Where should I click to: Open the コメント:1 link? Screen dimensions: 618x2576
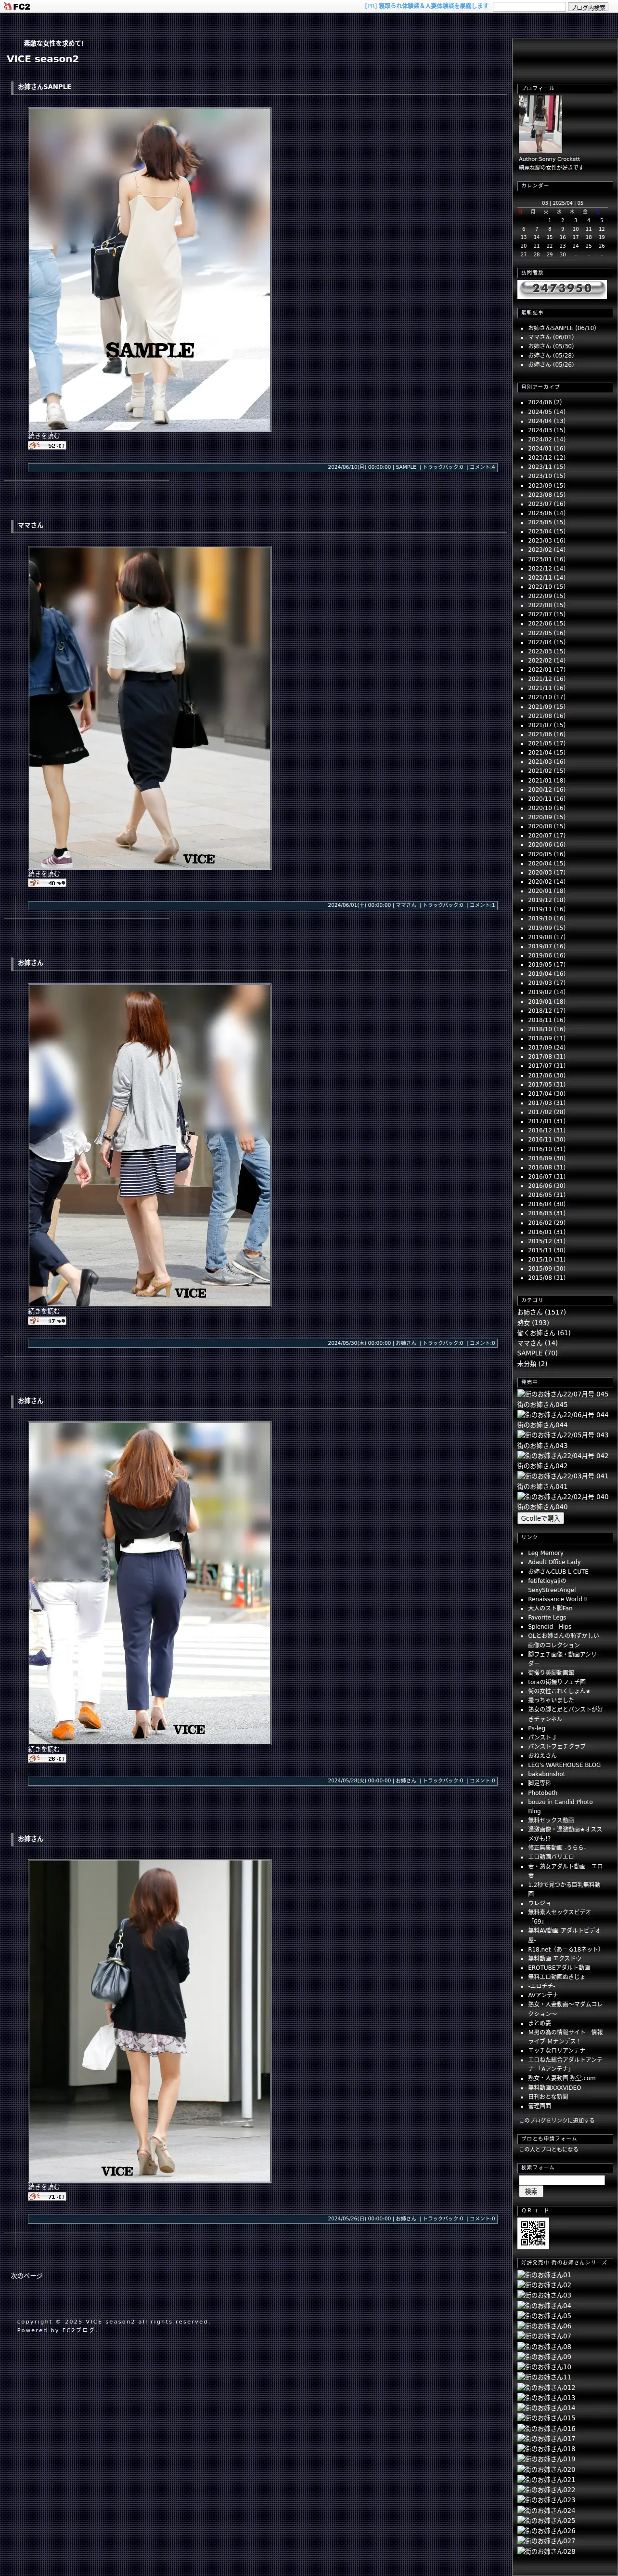482,905
